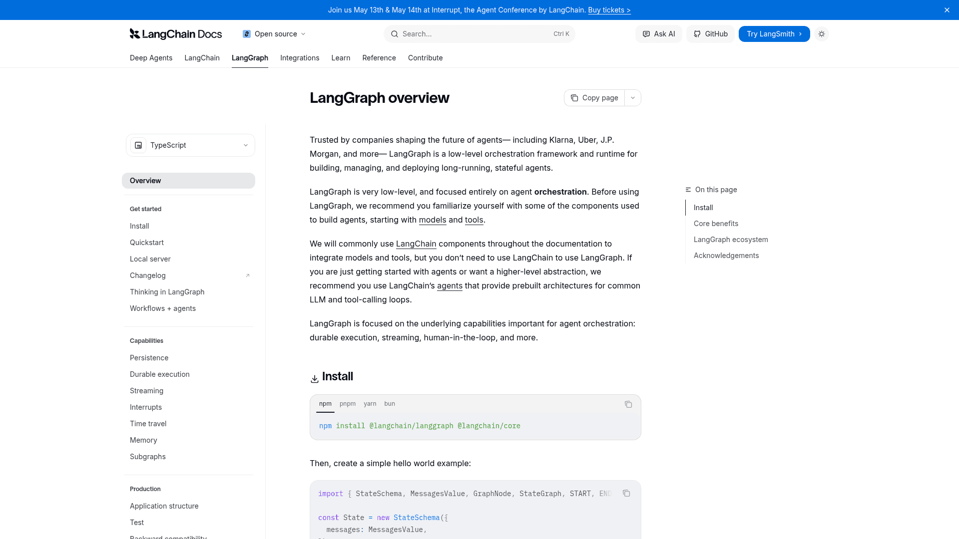Copy the hello world code block
Viewport: 959px width, 539px height.
tap(626, 493)
